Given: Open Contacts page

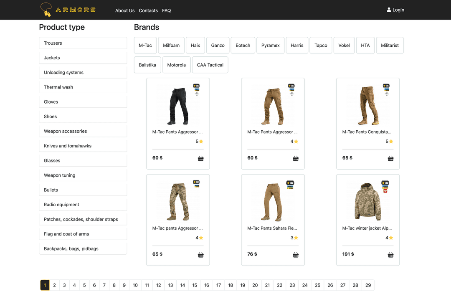Looking at the screenshot, I should point(148,10).
